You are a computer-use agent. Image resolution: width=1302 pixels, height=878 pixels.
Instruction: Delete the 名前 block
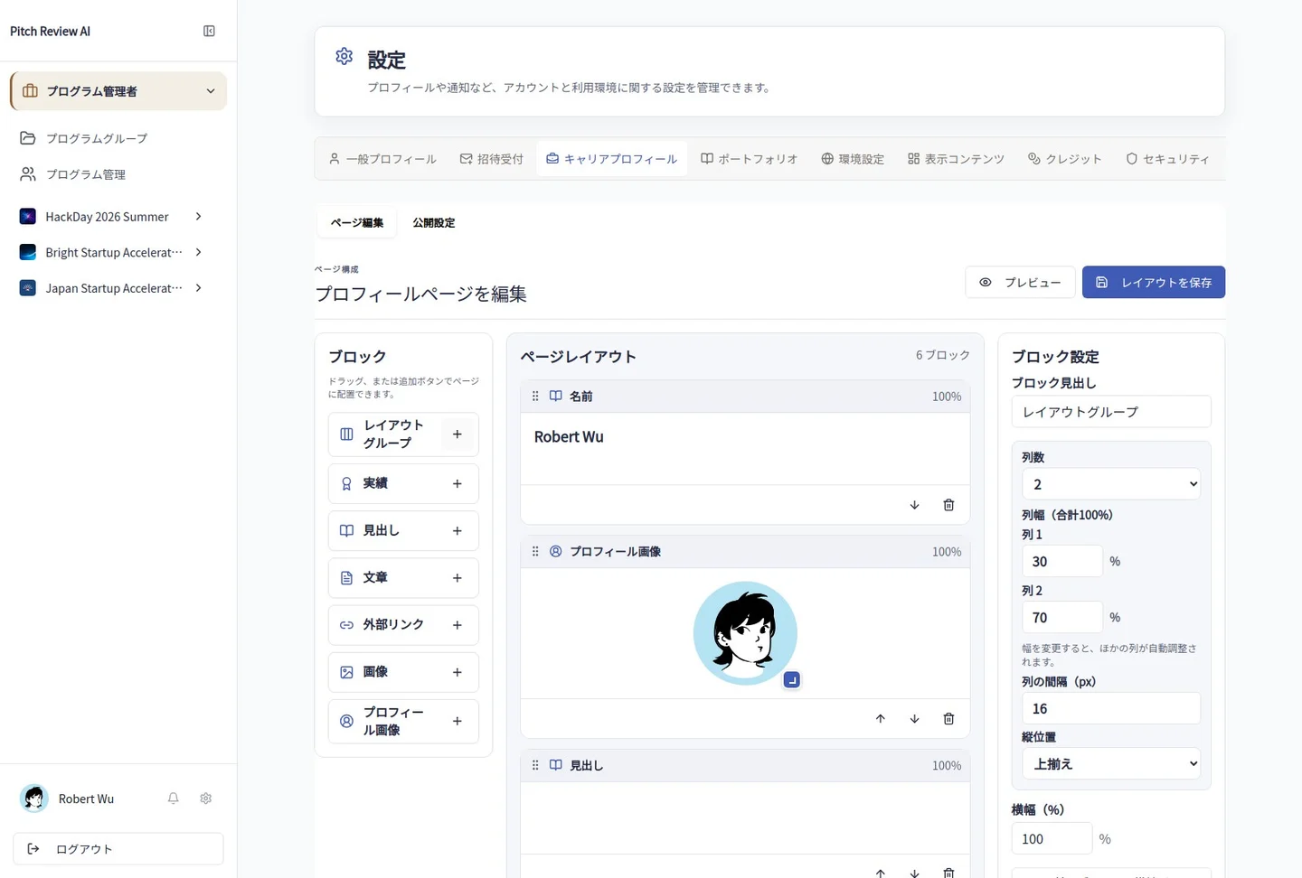(x=948, y=505)
